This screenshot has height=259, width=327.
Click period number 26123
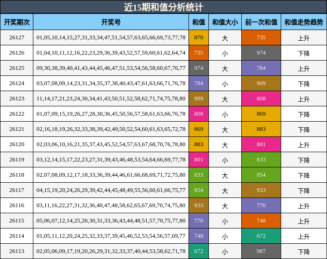point(17,99)
